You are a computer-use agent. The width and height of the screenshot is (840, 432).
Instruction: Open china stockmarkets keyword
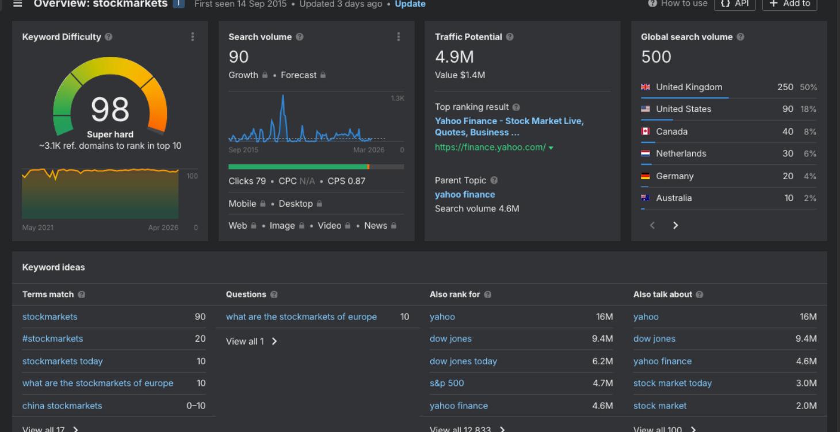62,406
